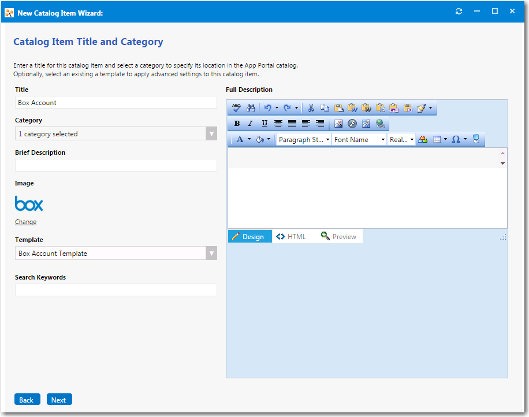Open the Font Name dropdown

pyautogui.click(x=359, y=139)
